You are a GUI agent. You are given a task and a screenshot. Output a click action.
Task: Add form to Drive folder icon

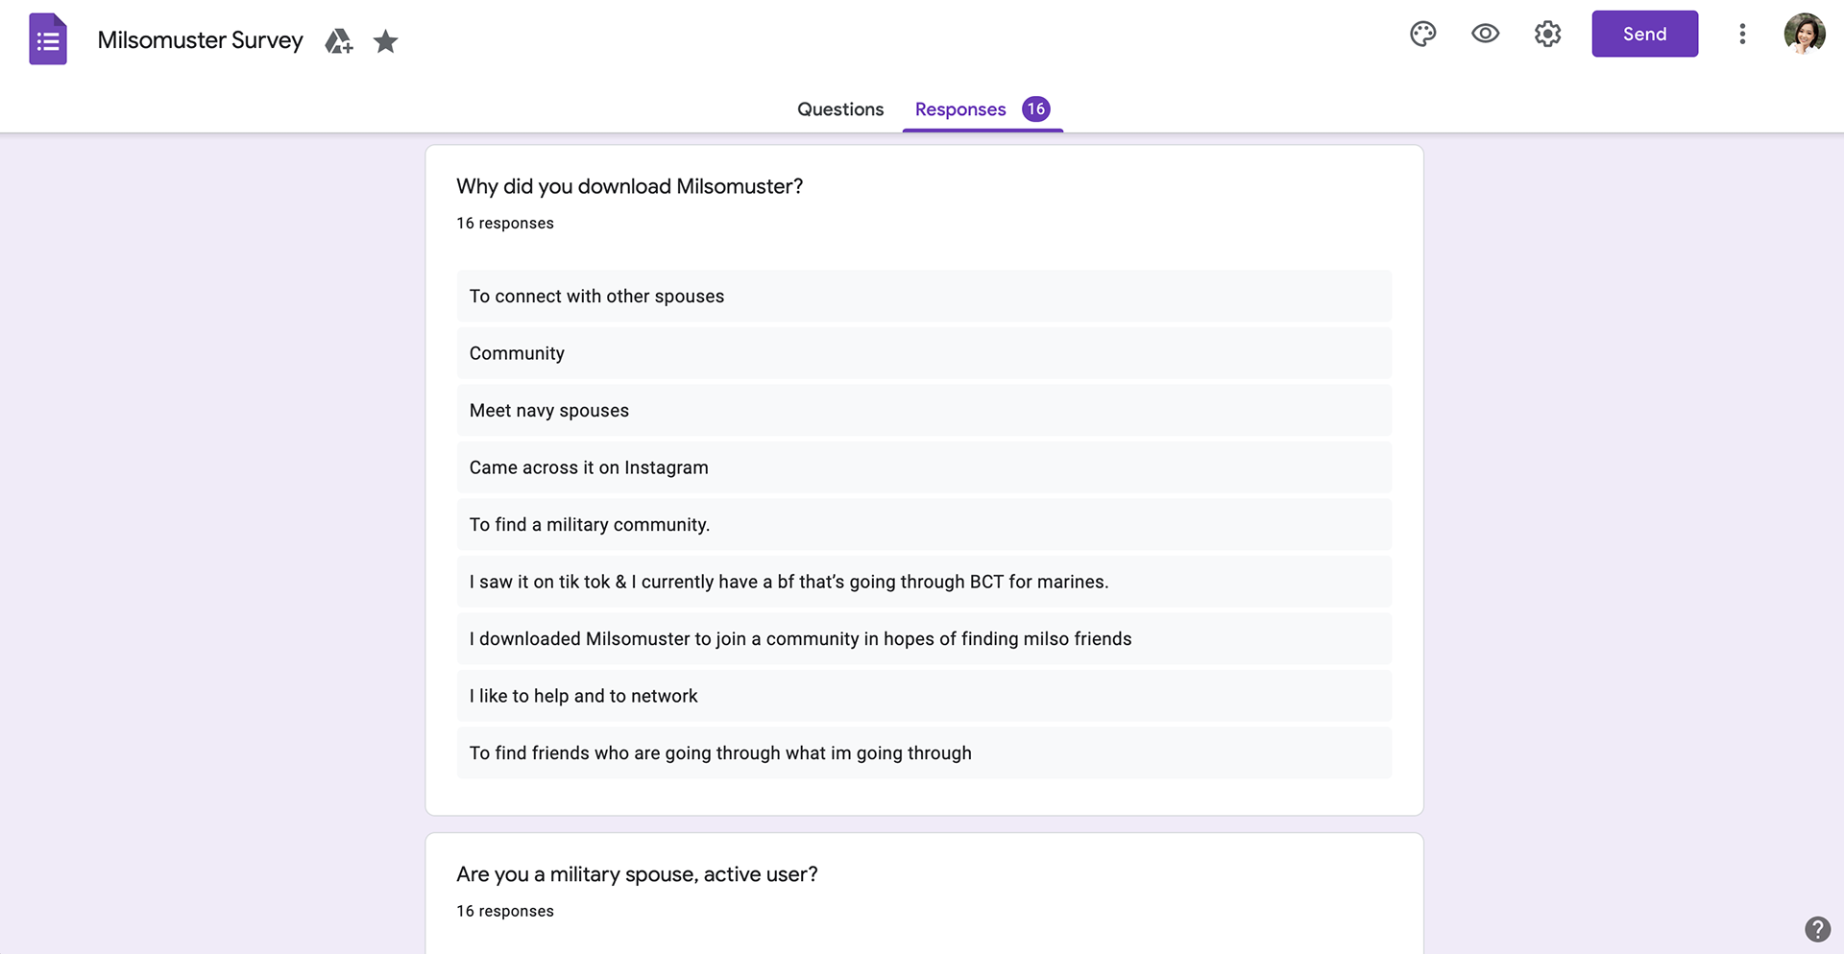(338, 40)
